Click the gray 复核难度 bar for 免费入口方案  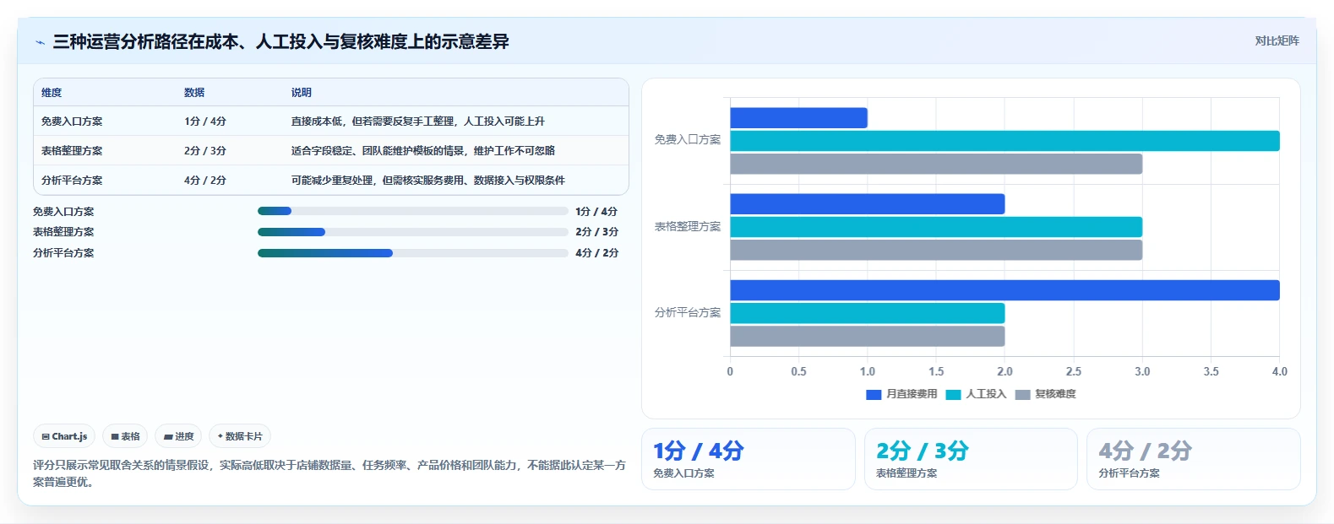tap(936, 164)
